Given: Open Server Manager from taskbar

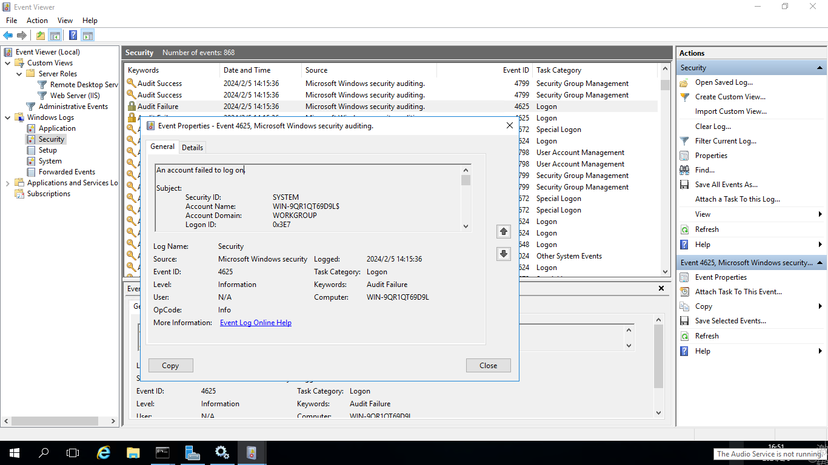Looking at the screenshot, I should [192, 452].
